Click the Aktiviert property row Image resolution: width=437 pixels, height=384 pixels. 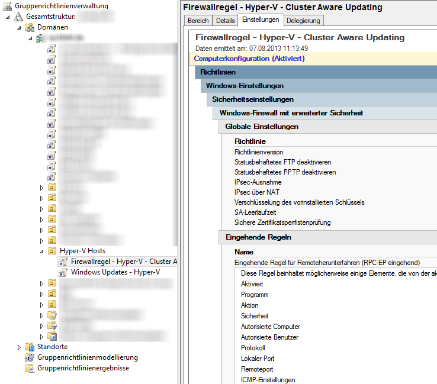pos(252,284)
